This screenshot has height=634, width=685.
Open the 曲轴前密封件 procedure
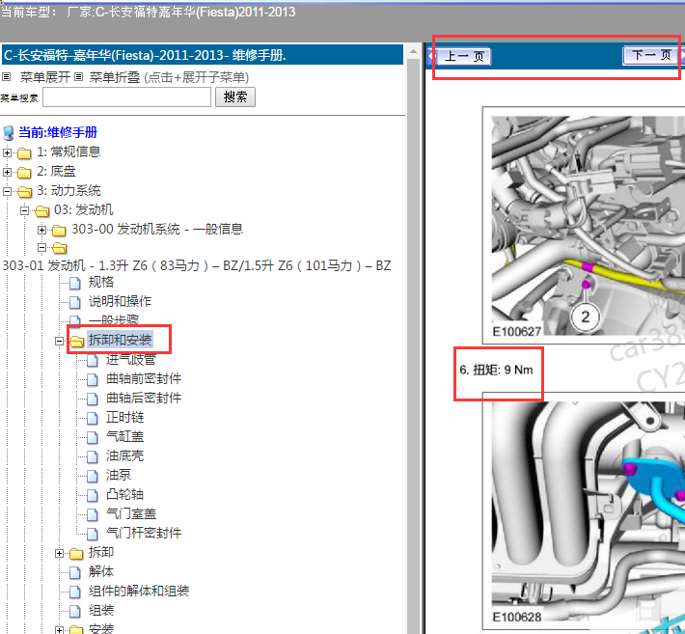coord(144,378)
